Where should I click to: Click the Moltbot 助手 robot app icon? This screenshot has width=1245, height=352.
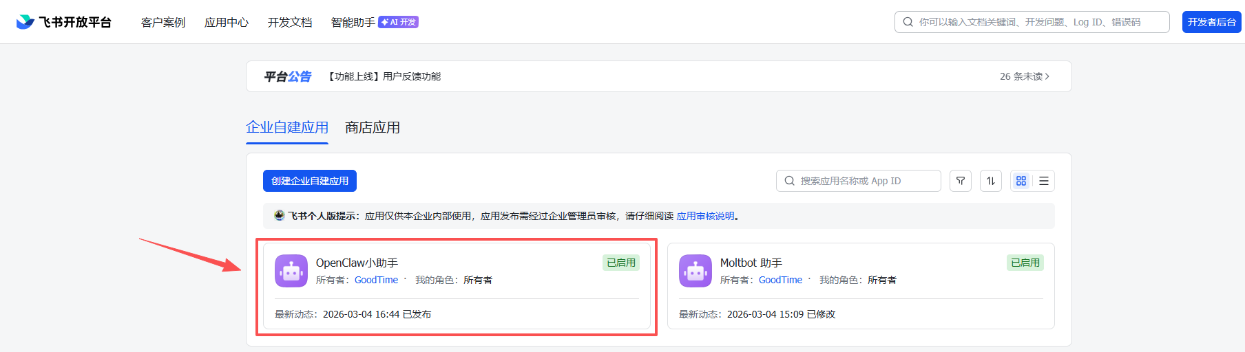pos(695,271)
